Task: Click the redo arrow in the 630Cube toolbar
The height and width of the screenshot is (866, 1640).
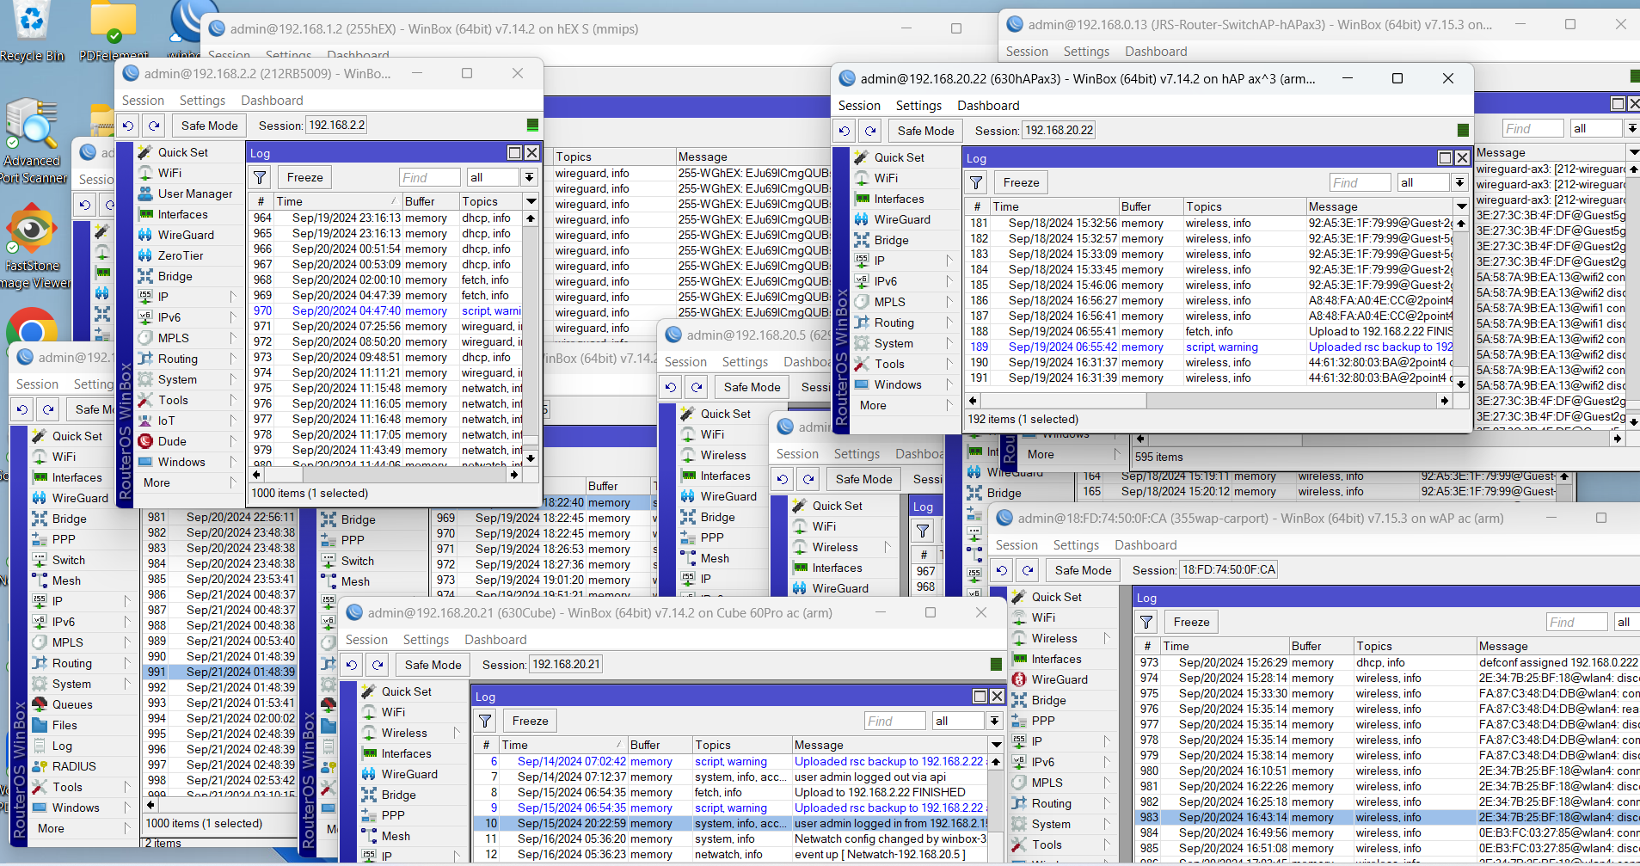Action: point(378,665)
